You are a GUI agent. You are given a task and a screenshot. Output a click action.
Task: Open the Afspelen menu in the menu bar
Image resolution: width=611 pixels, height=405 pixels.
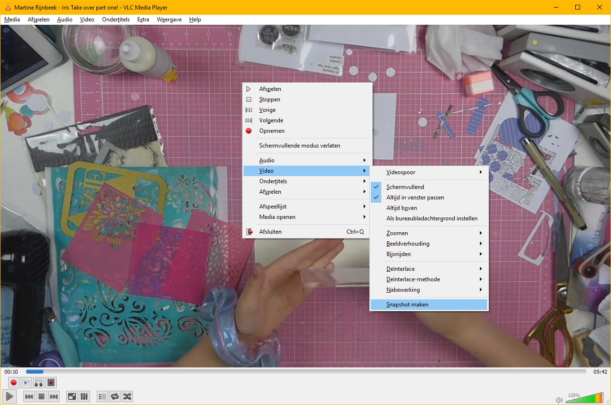coord(39,20)
